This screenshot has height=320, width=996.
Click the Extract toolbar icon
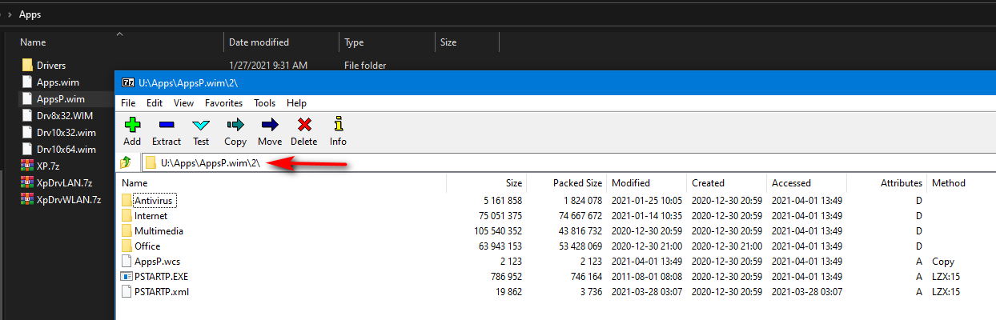coord(167,124)
